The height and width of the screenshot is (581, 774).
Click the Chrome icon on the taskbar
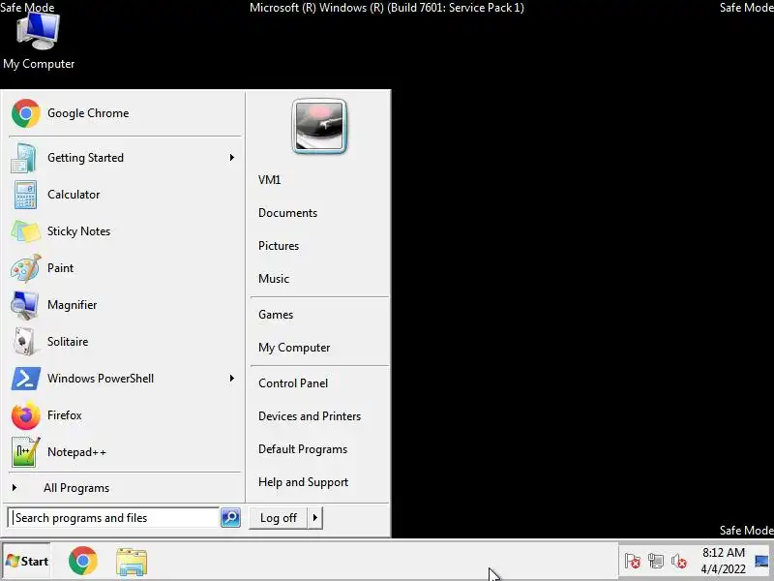coord(83,561)
